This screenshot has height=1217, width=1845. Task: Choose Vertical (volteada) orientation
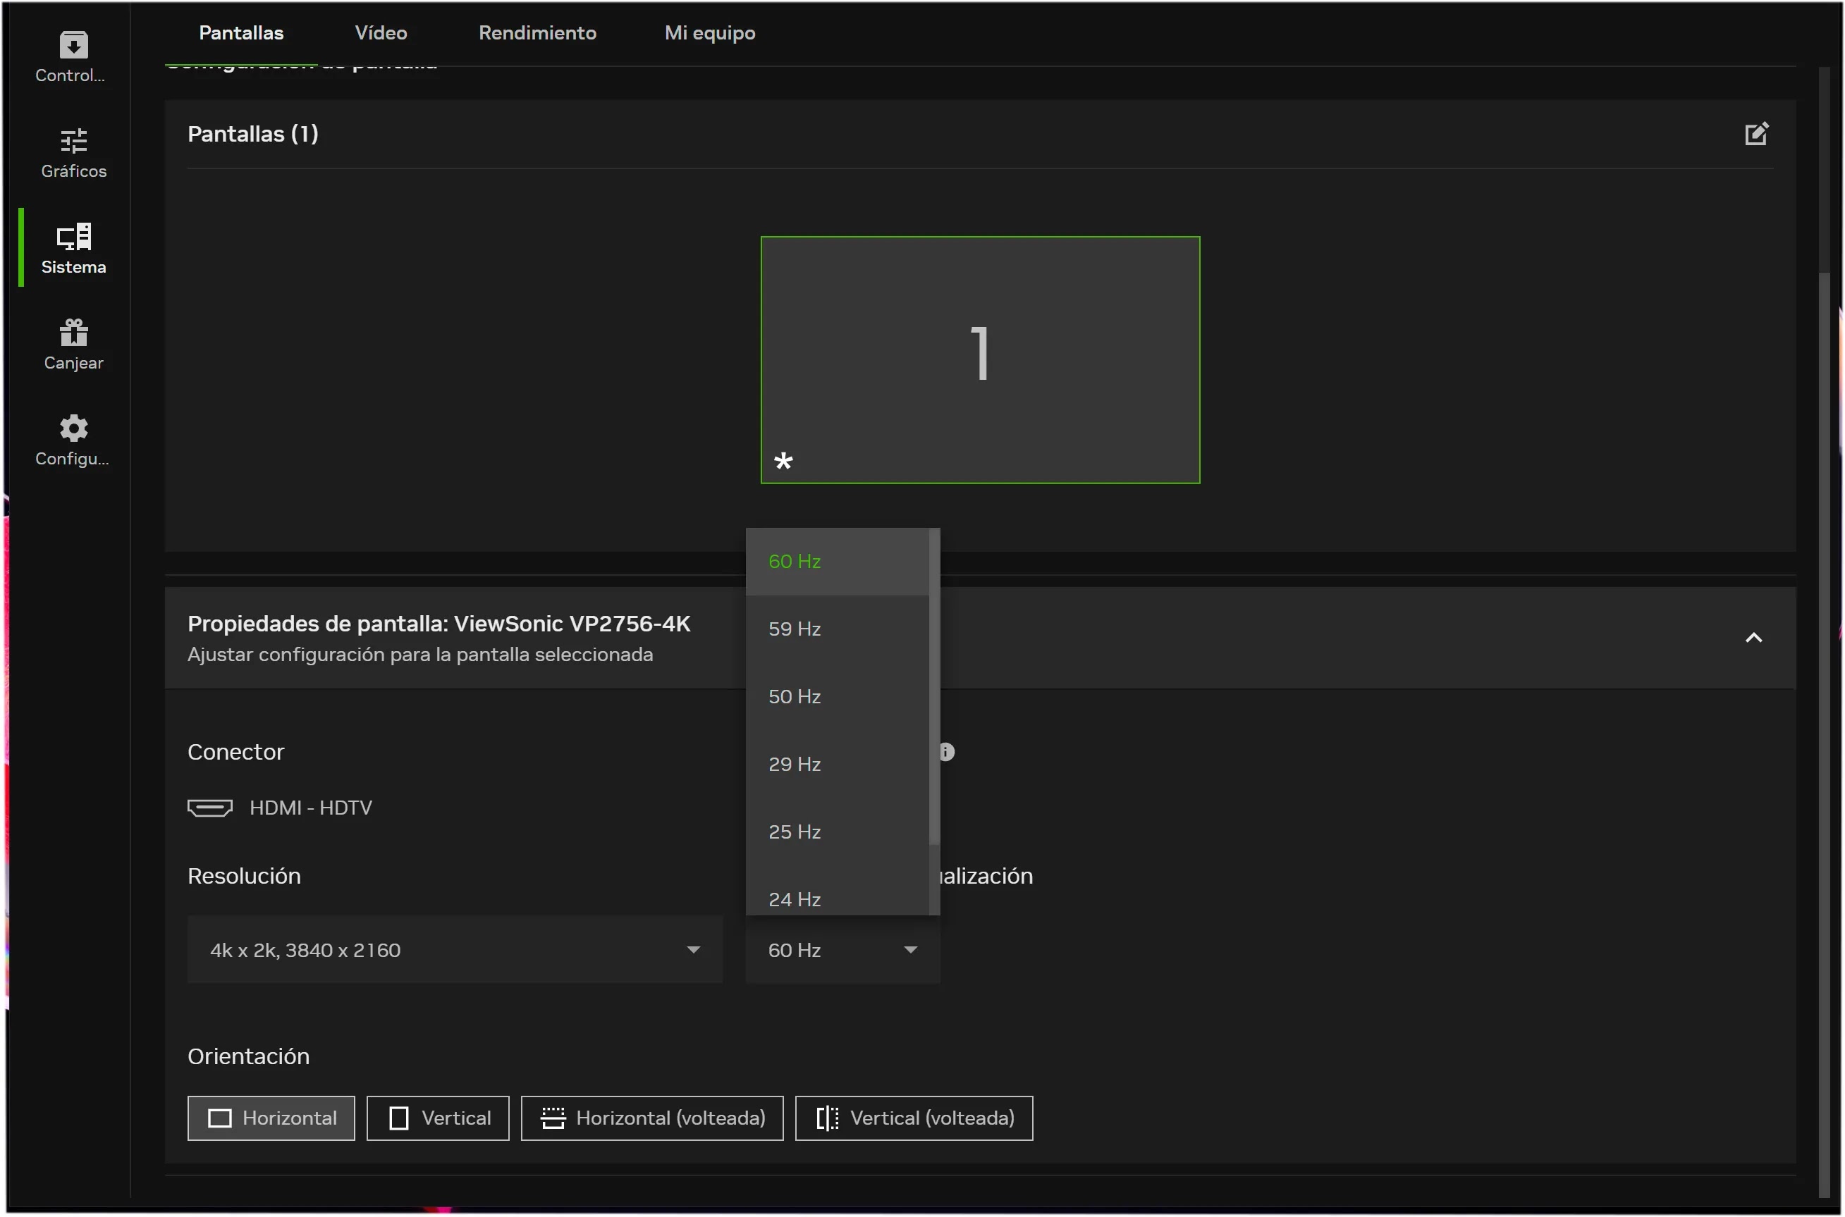[914, 1118]
